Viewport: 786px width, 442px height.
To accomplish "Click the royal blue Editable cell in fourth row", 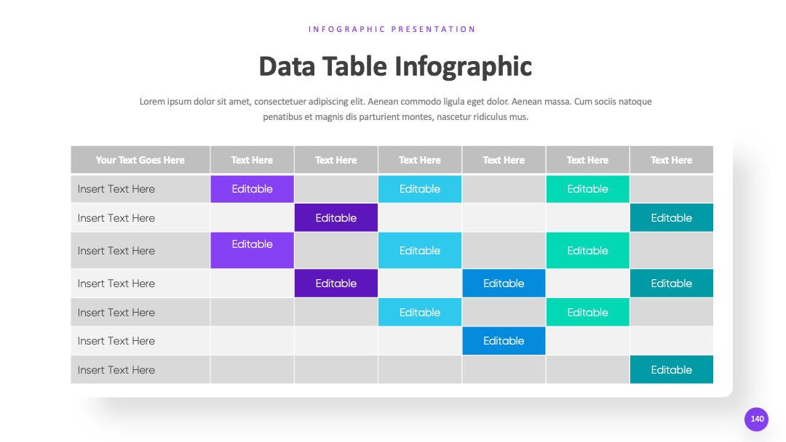I will pyautogui.click(x=504, y=284).
